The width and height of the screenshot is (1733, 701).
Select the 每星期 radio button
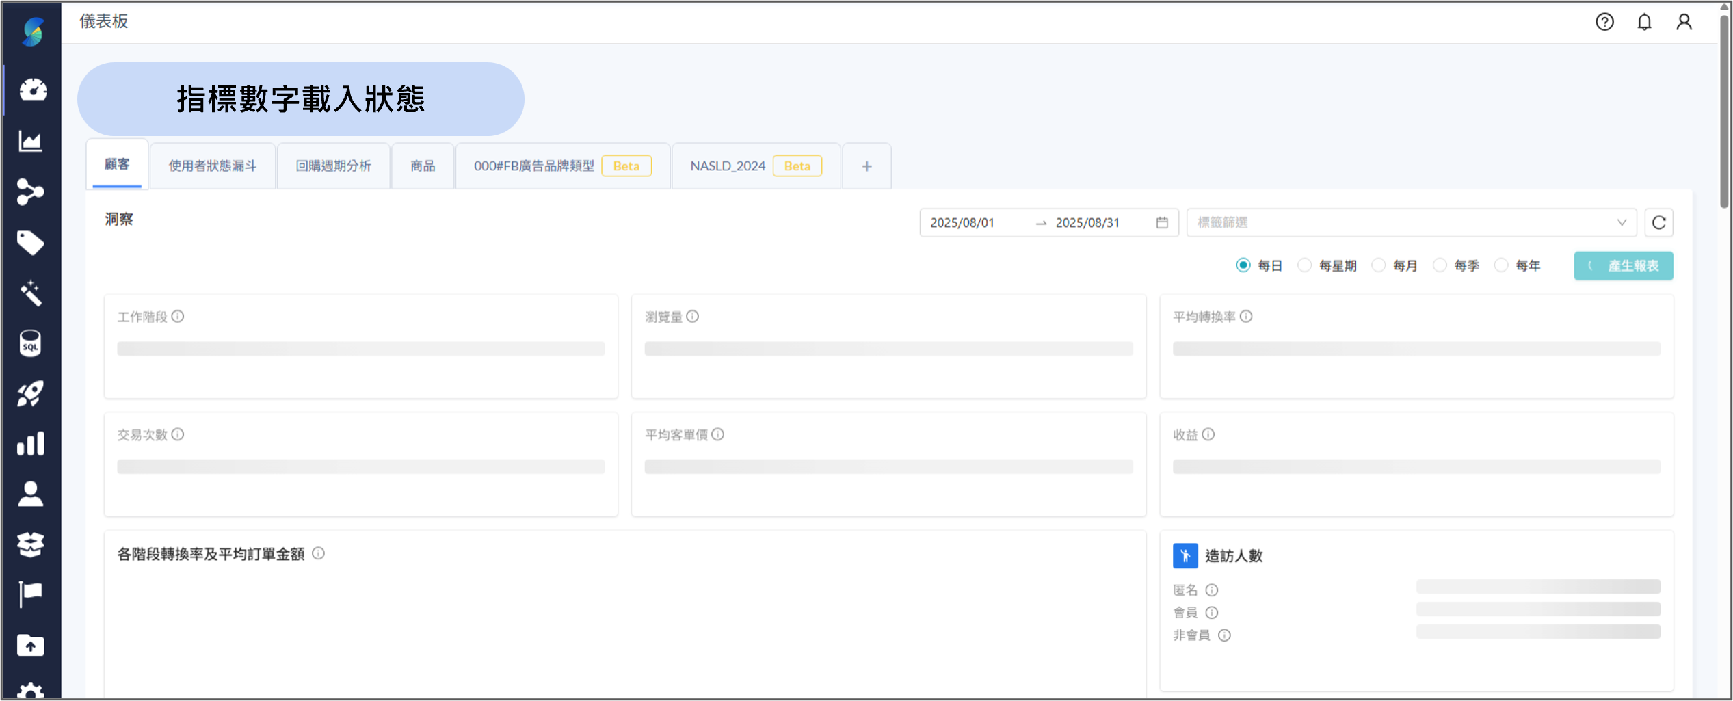coord(1305,265)
